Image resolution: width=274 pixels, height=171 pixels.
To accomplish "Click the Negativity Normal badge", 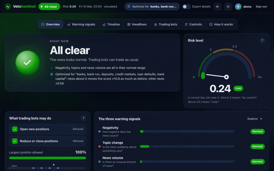I will 257,132.
